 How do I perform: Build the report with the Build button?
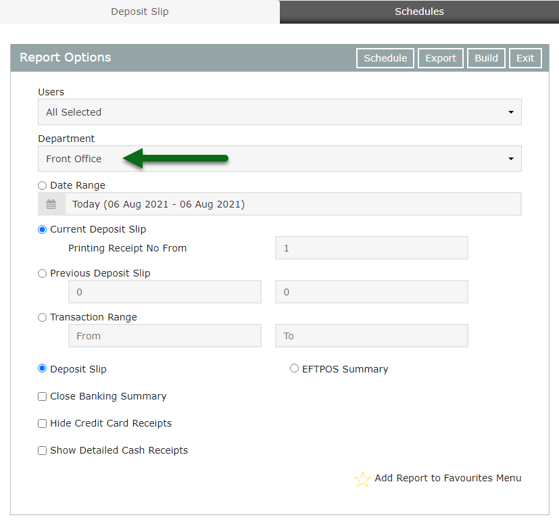point(486,58)
